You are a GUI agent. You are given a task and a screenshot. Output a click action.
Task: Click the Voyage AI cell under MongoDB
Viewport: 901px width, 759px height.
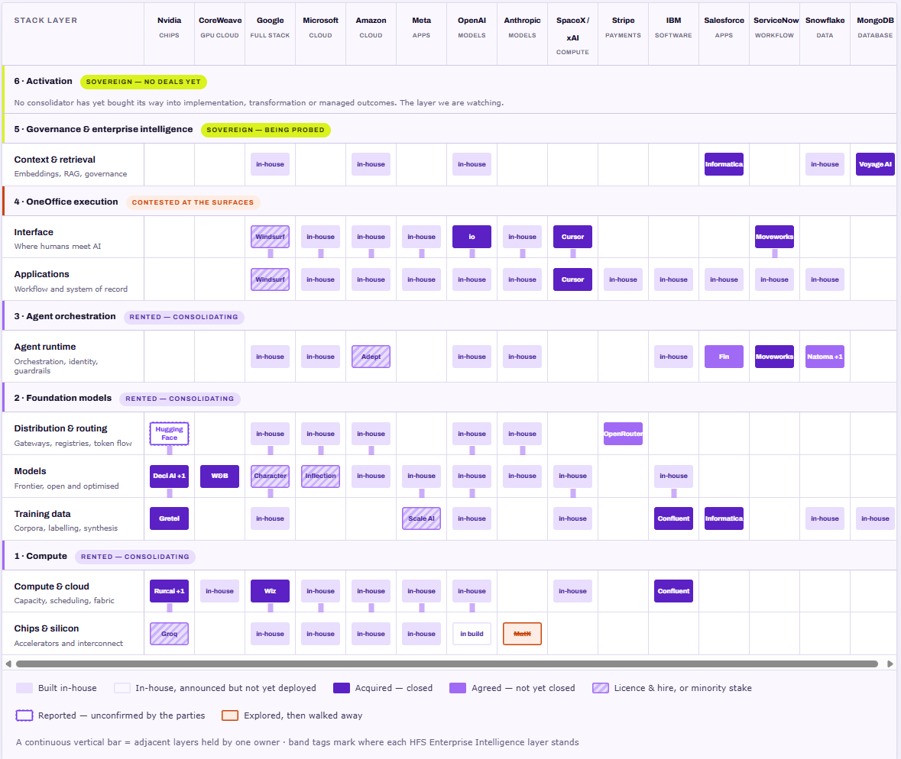click(x=875, y=164)
